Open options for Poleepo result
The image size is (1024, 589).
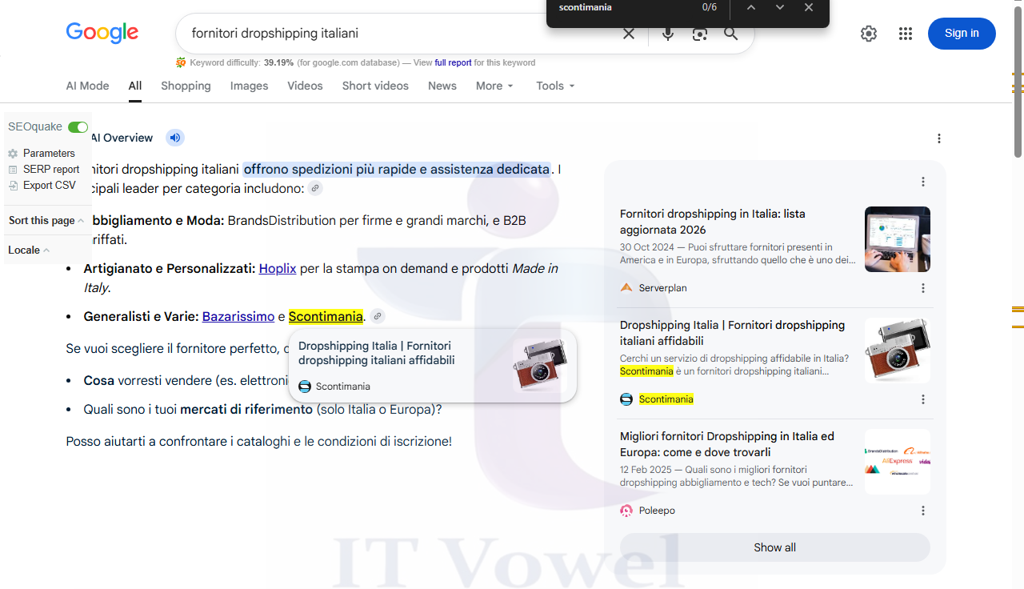(x=923, y=511)
